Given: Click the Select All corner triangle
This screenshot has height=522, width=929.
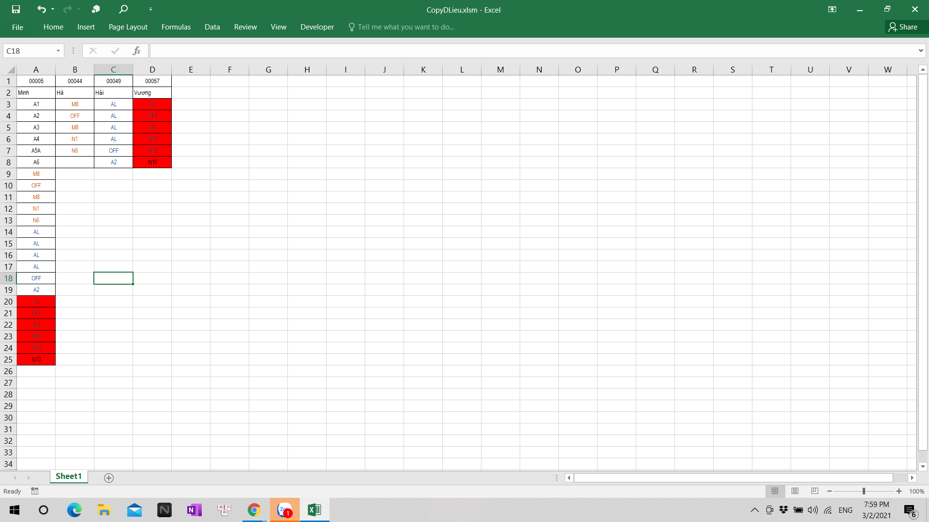Looking at the screenshot, I should point(11,70).
